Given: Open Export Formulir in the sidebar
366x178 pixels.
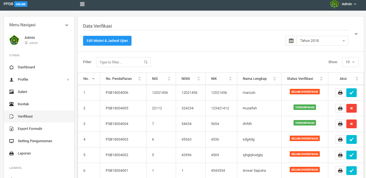Looking at the screenshot, I should (30, 129).
